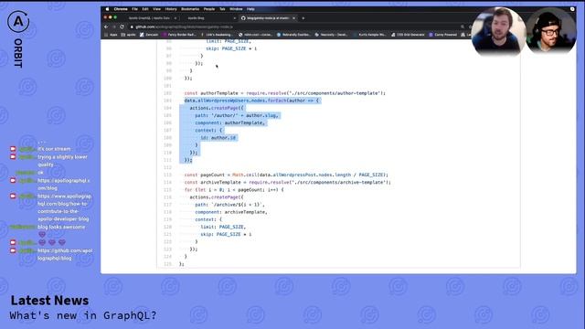Click code line "const pageCount = Math.ceil"
585x329 pixels.
point(286,175)
